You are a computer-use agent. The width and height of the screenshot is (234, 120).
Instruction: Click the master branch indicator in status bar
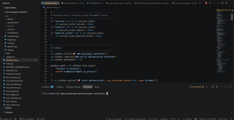click(4, 119)
